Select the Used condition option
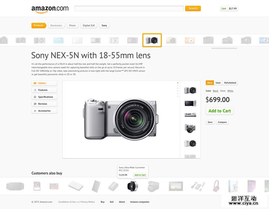 (218, 83)
